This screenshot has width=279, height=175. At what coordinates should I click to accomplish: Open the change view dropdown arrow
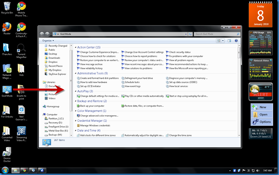click(x=223, y=41)
